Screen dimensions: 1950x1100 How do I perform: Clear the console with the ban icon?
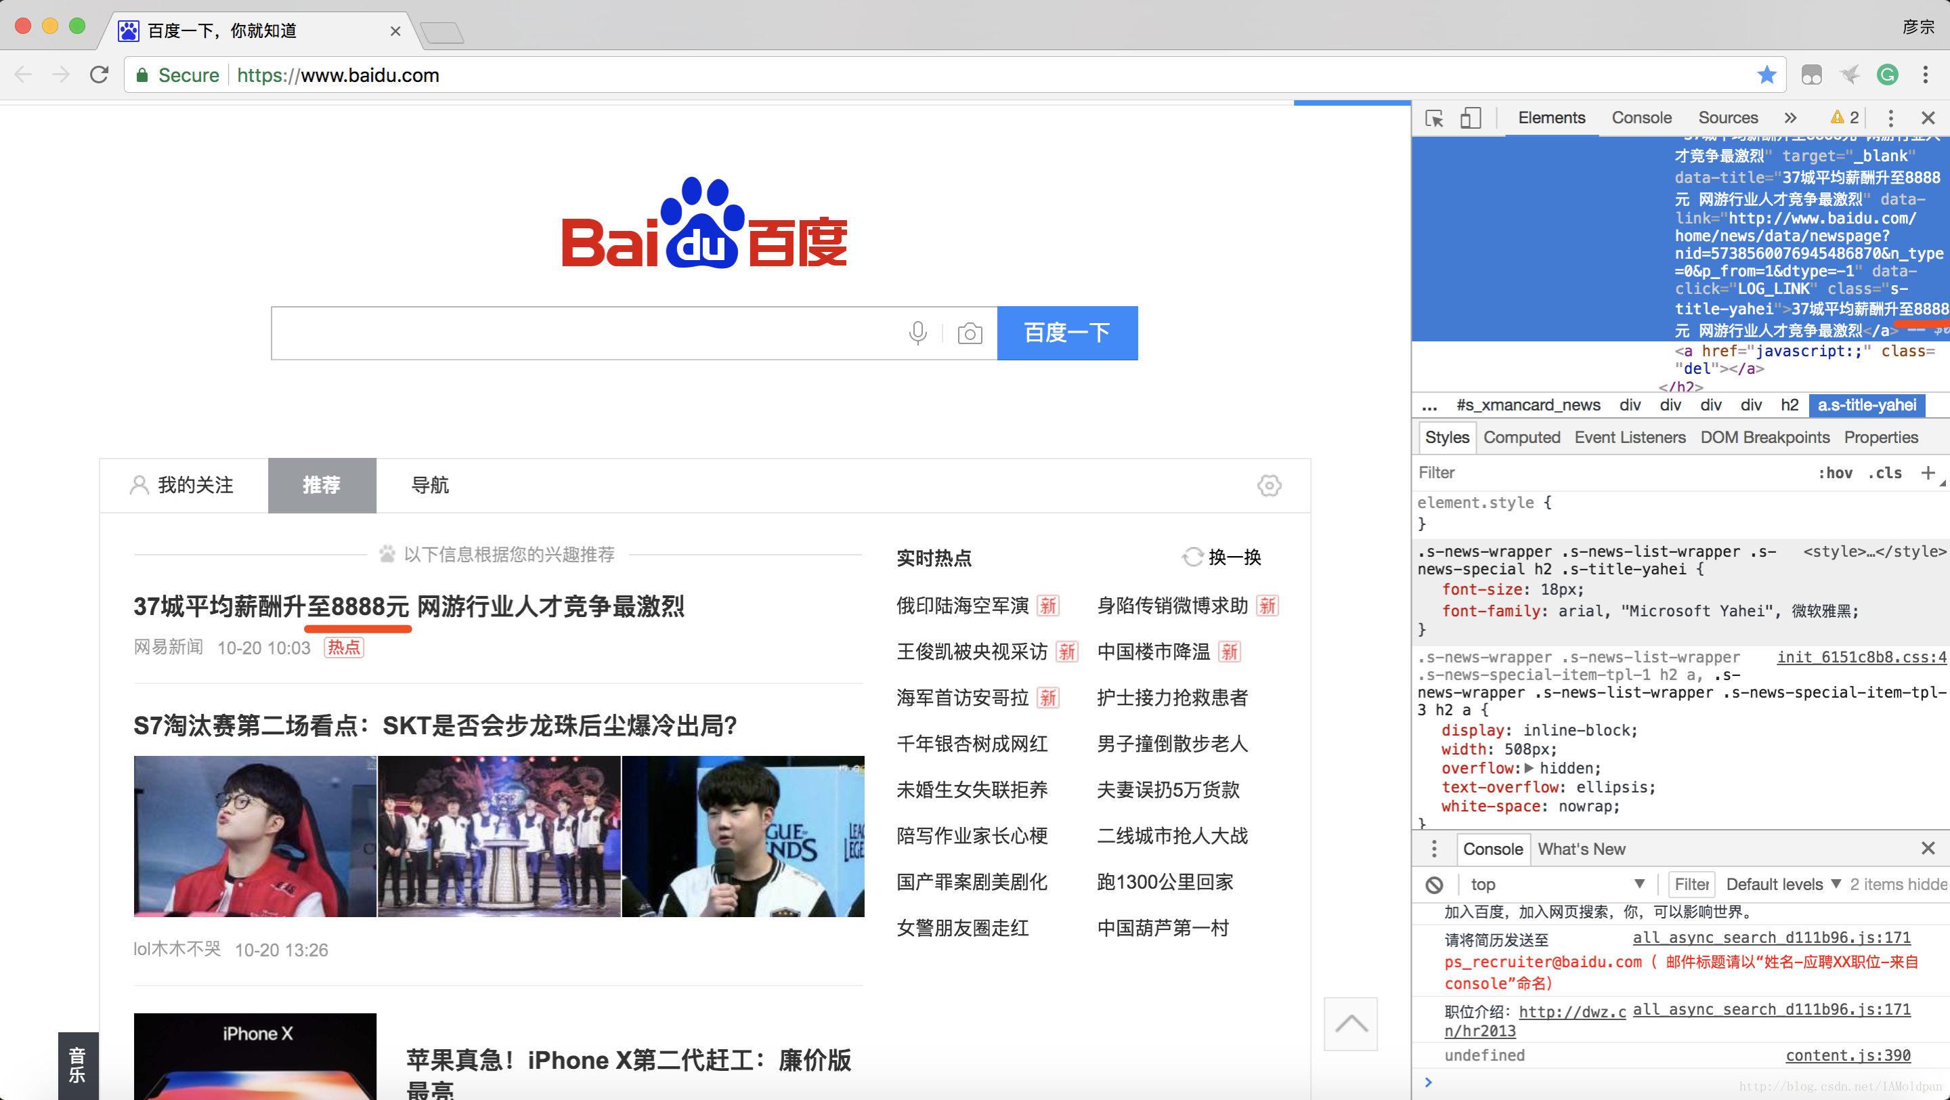click(1435, 884)
